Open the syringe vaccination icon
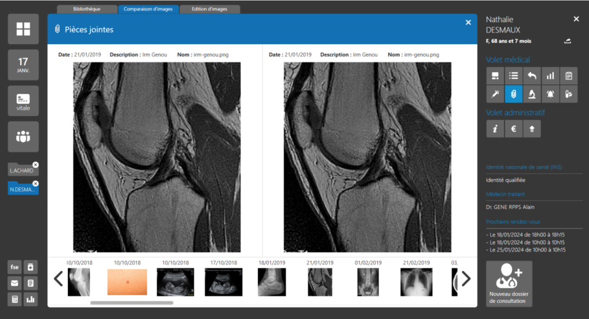The width and height of the screenshot is (589, 319). point(495,94)
